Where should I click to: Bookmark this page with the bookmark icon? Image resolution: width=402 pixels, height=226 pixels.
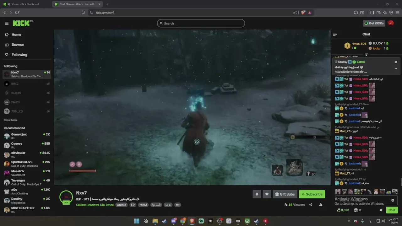click(x=83, y=13)
